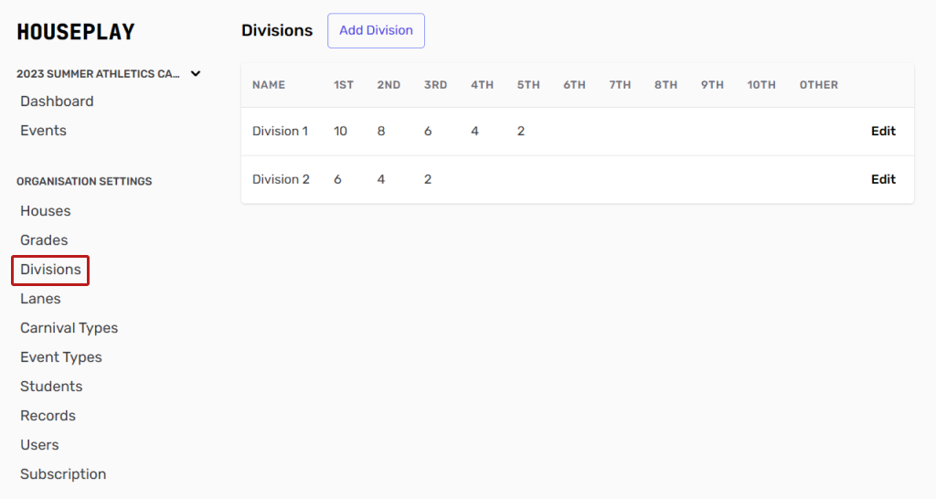The height and width of the screenshot is (499, 936).
Task: Click the Division 2 row name
Action: [281, 180]
